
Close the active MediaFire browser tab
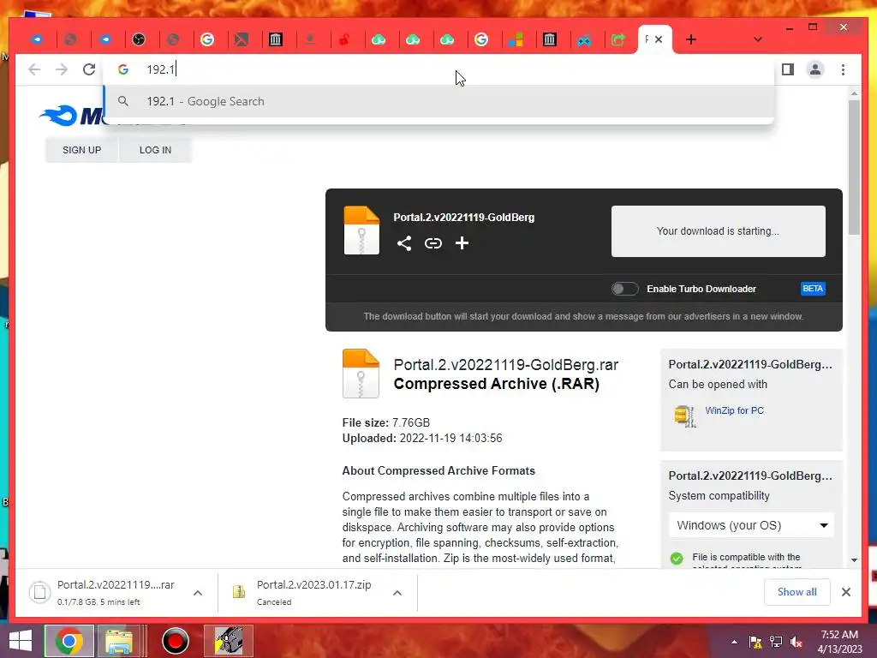click(659, 39)
